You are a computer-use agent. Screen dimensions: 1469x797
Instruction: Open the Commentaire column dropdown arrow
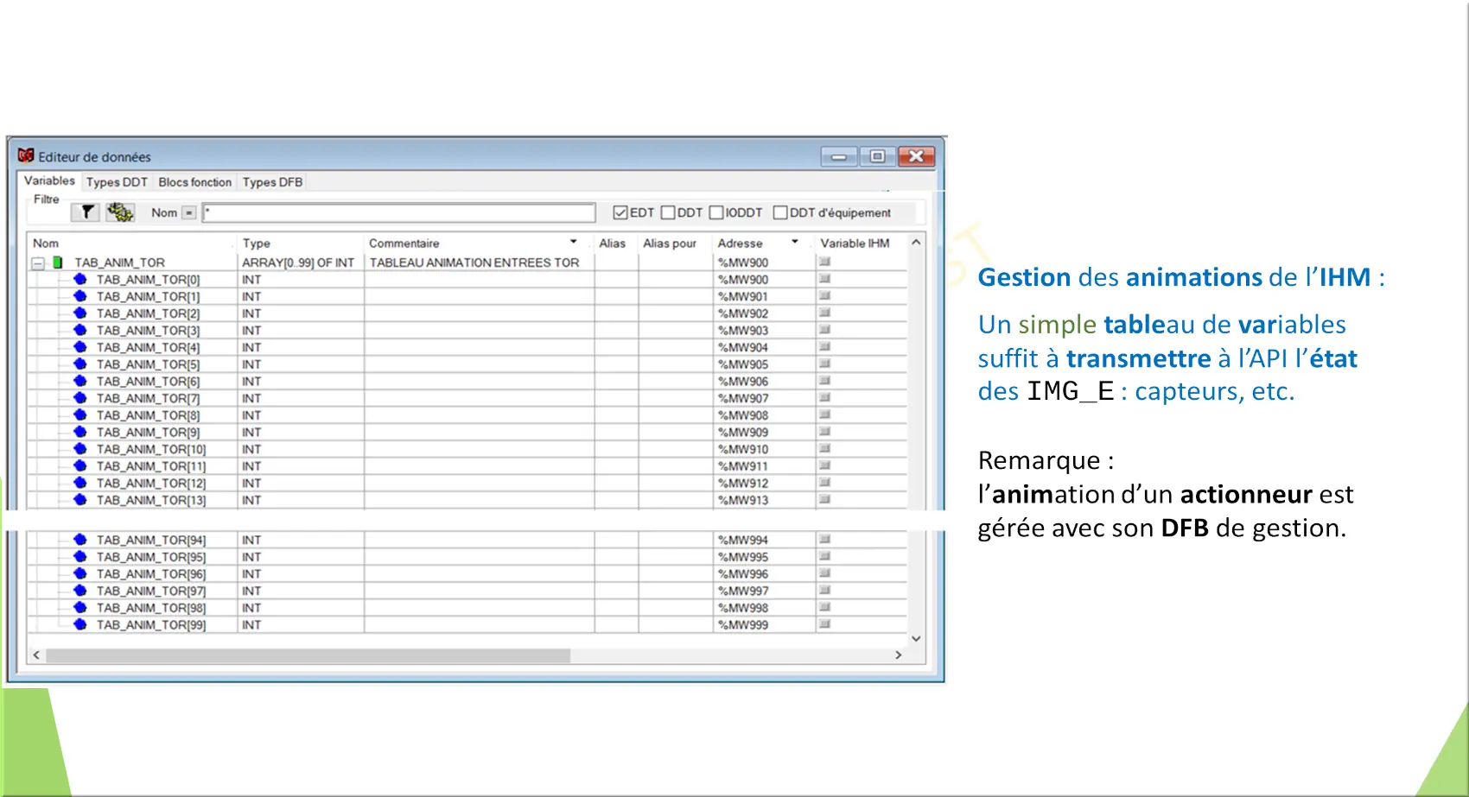(x=573, y=242)
